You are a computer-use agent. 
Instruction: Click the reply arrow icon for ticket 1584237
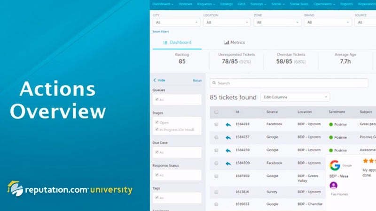[x=228, y=137]
